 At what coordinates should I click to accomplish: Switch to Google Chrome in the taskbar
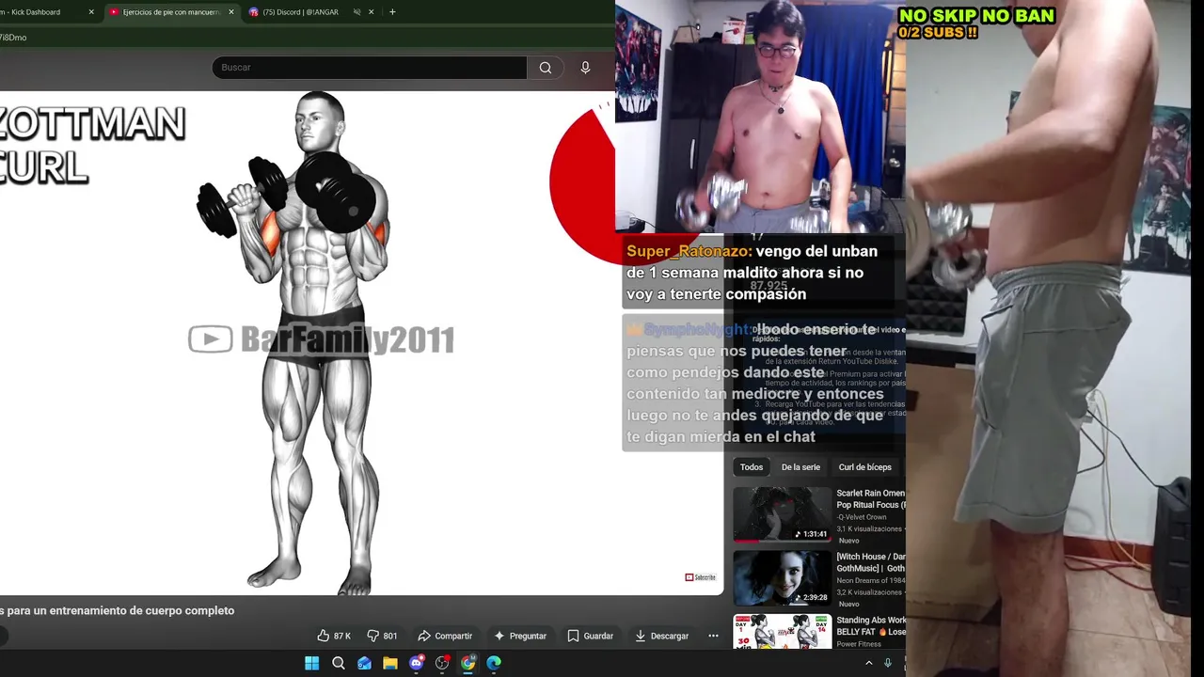pos(467,663)
